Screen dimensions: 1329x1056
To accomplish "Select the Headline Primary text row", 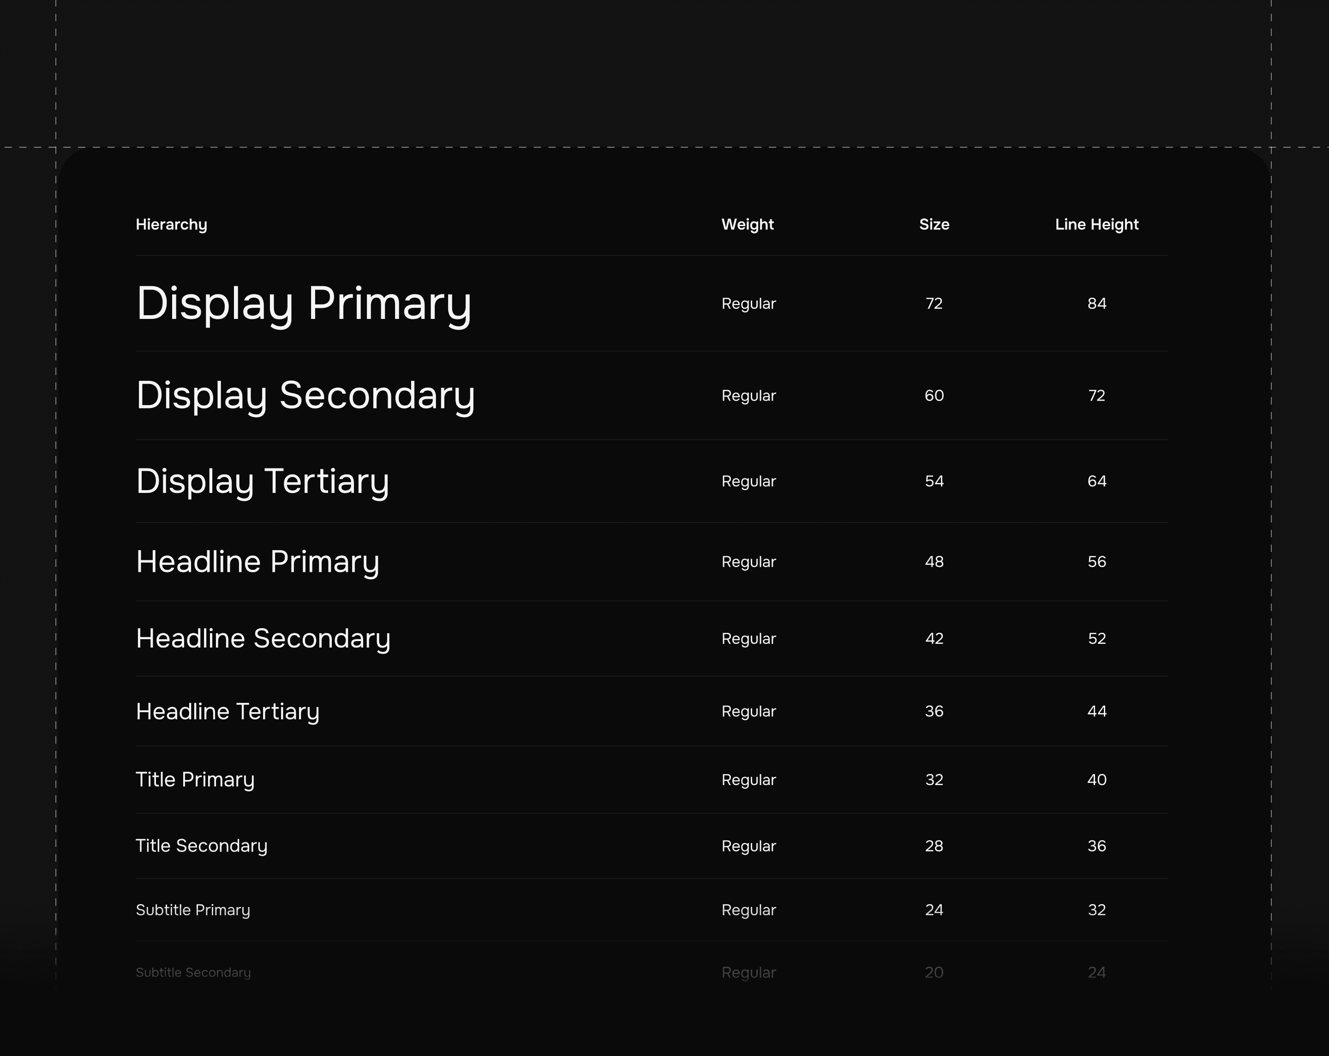I will [x=257, y=562].
